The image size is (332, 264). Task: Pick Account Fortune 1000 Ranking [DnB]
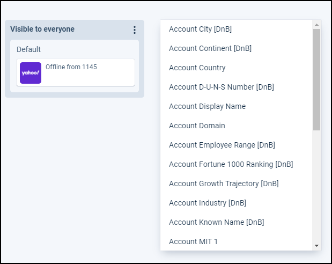click(x=231, y=164)
